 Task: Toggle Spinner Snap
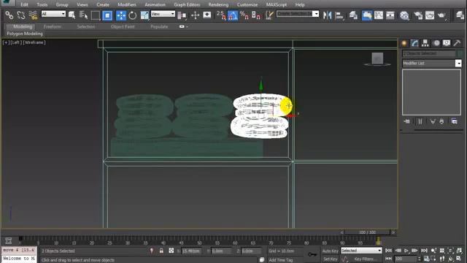[256, 15]
